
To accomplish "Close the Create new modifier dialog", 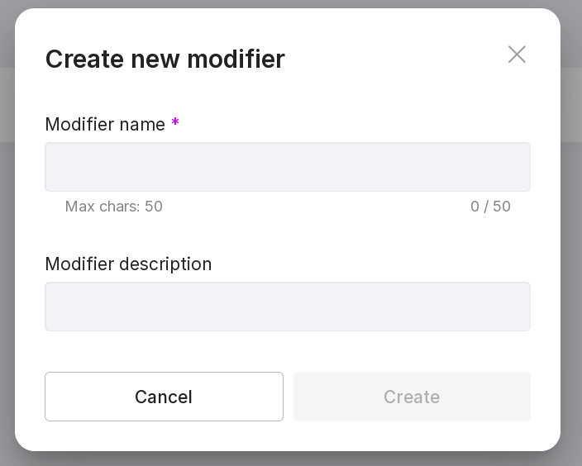I will (x=517, y=55).
